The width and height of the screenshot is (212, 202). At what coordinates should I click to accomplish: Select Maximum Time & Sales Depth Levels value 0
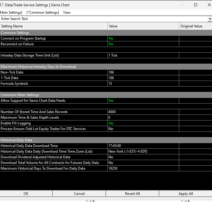(143, 118)
